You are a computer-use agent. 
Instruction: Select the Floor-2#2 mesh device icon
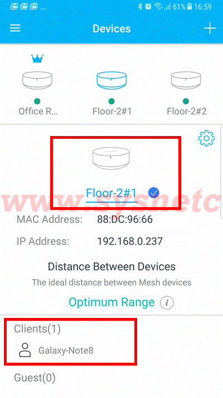pyautogui.click(x=186, y=82)
